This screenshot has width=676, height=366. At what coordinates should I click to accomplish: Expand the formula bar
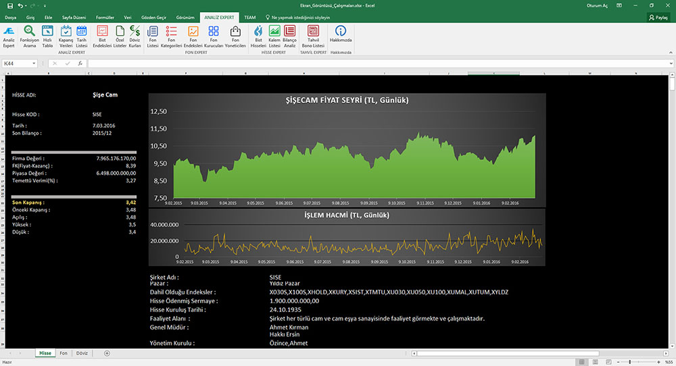[671, 63]
